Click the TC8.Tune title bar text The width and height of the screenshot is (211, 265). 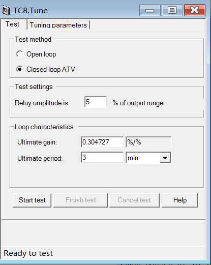click(31, 11)
